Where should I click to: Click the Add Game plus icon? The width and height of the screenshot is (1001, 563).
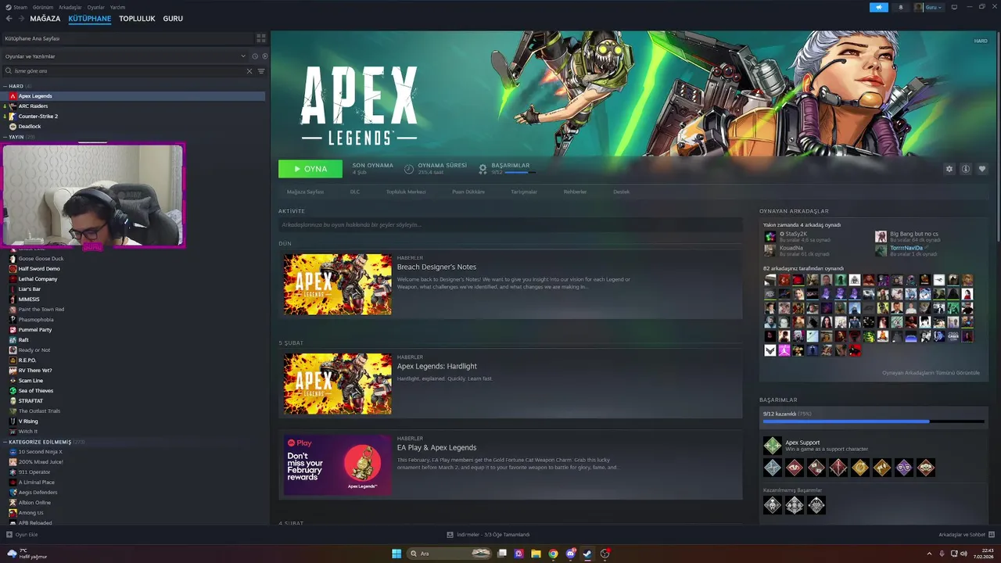click(x=9, y=535)
